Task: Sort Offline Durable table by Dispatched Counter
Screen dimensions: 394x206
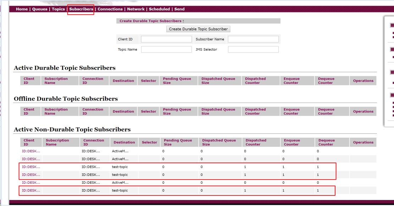Action: [x=261, y=111]
